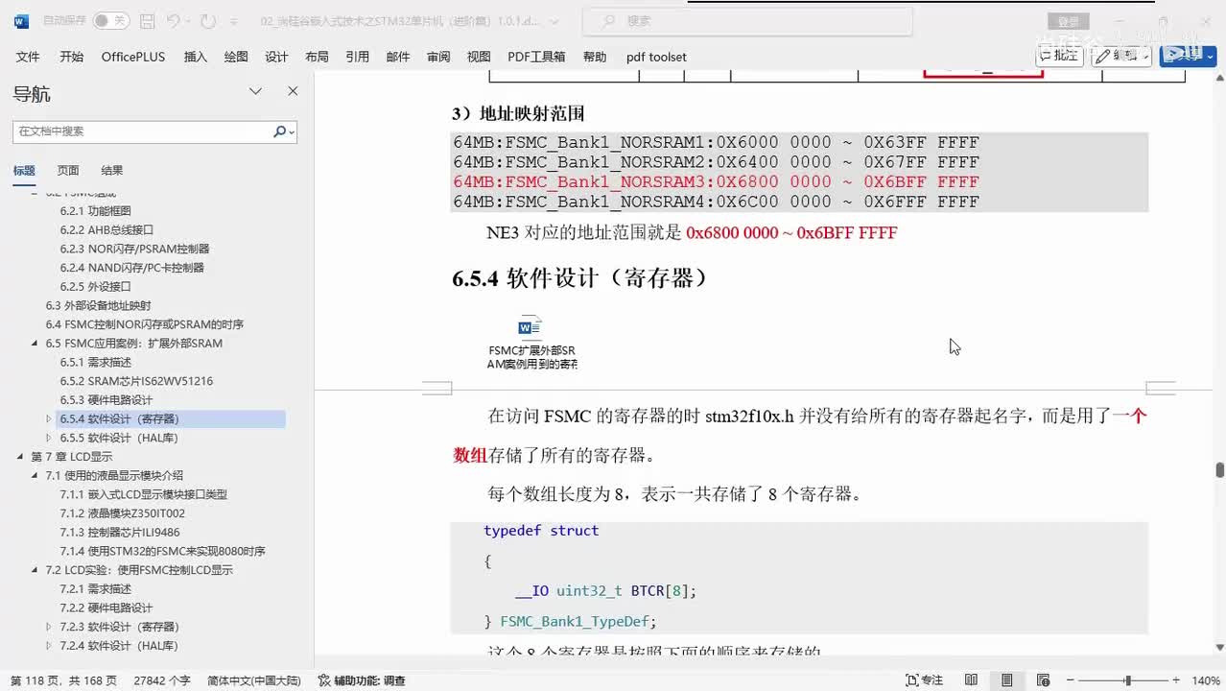This screenshot has width=1226, height=691.
Task: Open the 引用 ribbon tab
Action: (x=357, y=57)
